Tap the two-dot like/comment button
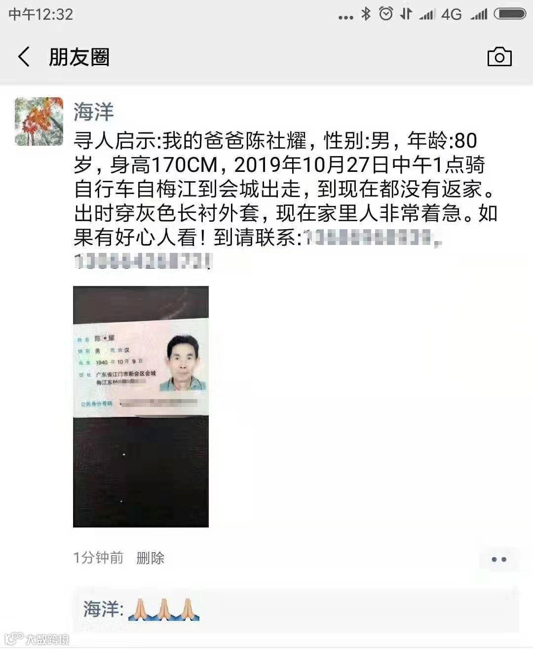This screenshot has height=649, width=533. (x=499, y=560)
